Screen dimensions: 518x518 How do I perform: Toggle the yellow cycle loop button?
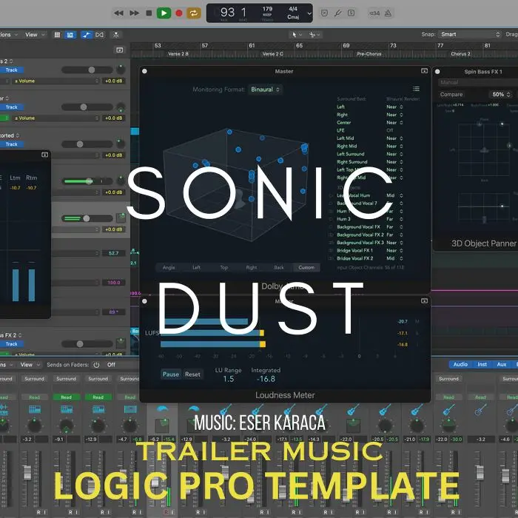click(x=194, y=13)
